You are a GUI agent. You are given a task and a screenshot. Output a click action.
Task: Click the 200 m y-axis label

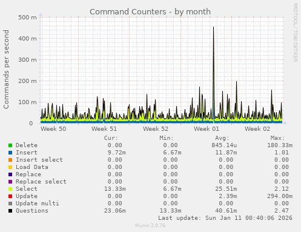pos(27,81)
